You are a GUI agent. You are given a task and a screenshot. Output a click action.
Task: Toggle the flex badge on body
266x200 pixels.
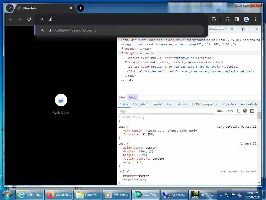click(x=139, y=53)
